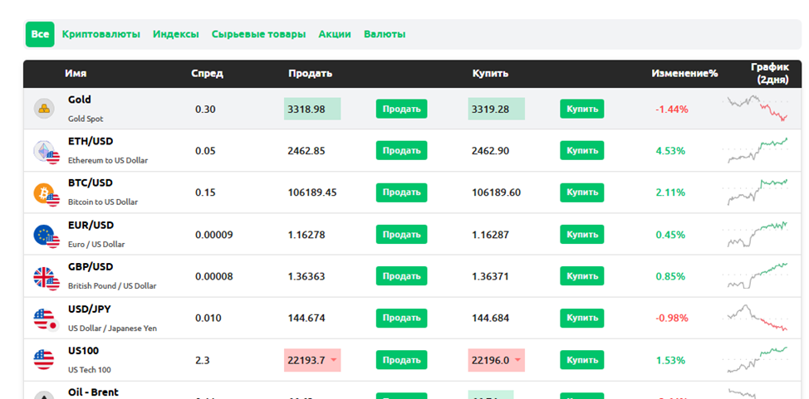Click ETH/USD buy price 2462.90
Screen dimensions: 809x399
(x=490, y=151)
